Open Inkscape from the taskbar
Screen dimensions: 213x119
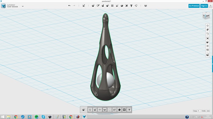click(50, 117)
